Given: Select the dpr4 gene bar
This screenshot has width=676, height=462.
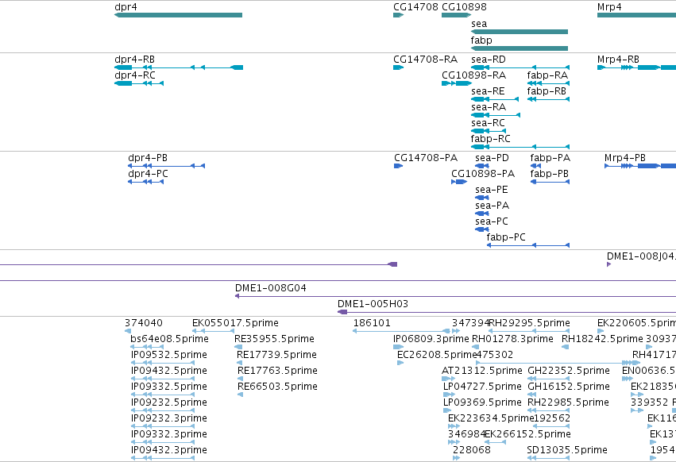Looking at the screenshot, I should click(x=178, y=15).
